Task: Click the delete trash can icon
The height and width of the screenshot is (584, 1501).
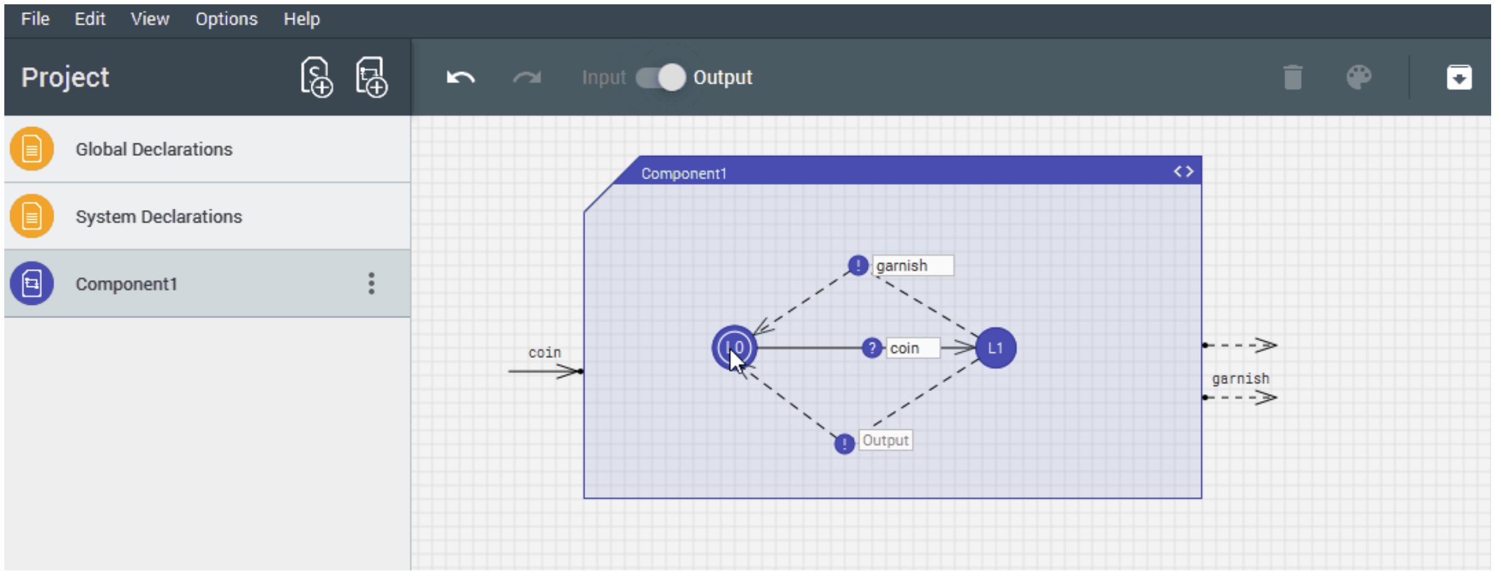Action: click(x=1293, y=78)
